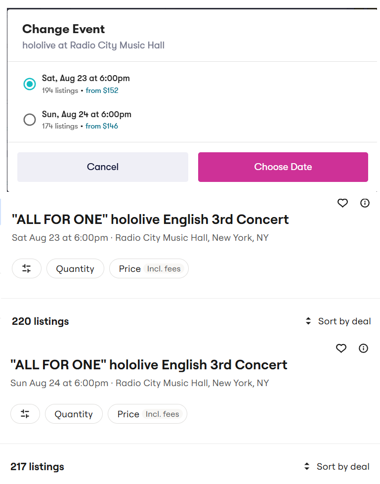Open filter sliders for Sun Aug 24 listings
This screenshot has height=484, width=380.
pyautogui.click(x=25, y=414)
